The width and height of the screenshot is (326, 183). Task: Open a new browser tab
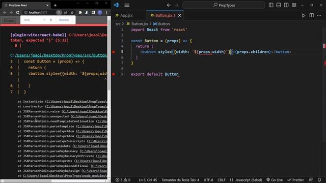55,5
